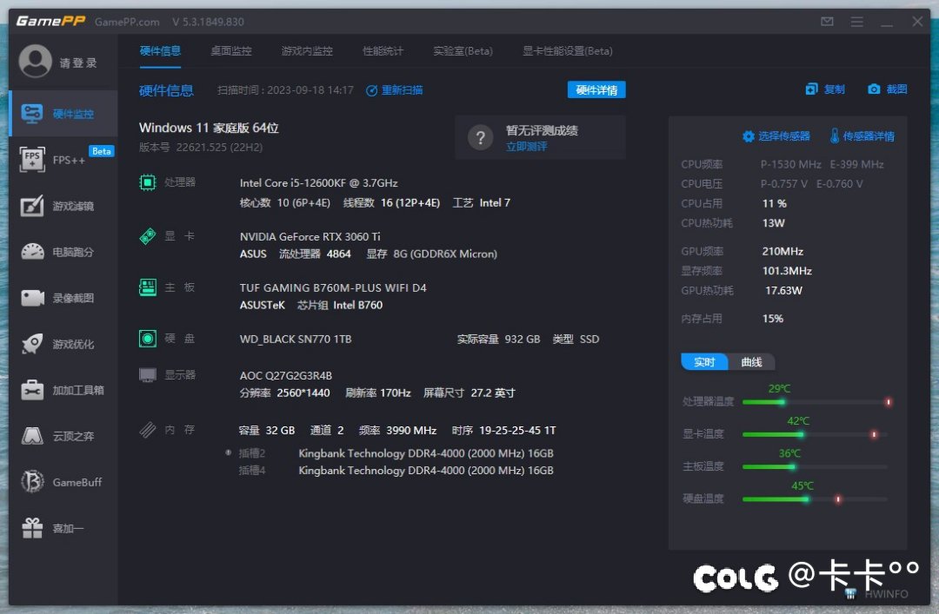The width and height of the screenshot is (939, 614).
Task: Click the 插槽2 memory slot row
Action: (396, 453)
